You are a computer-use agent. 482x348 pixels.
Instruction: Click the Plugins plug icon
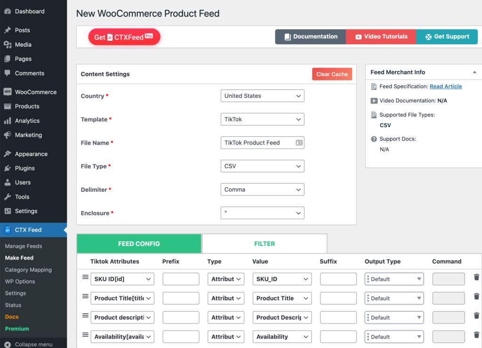[8, 168]
